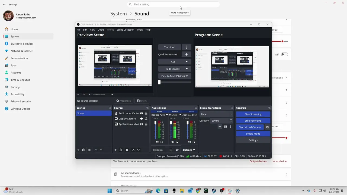Open Audio Mixer Options dropdown
Screen dimensions: 347x195
pos(189,150)
